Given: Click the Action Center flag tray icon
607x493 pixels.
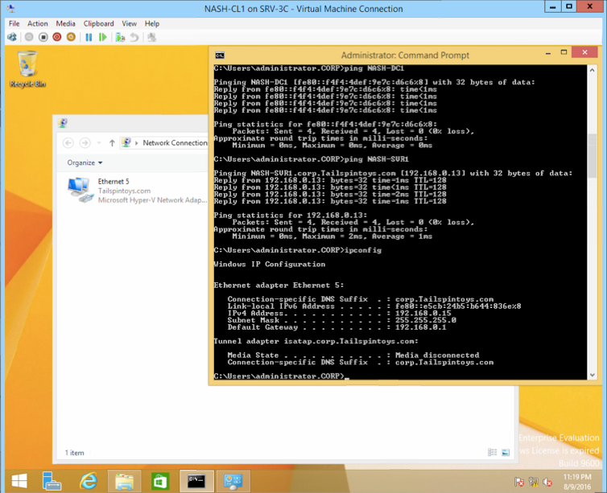Looking at the screenshot, I should (518, 482).
